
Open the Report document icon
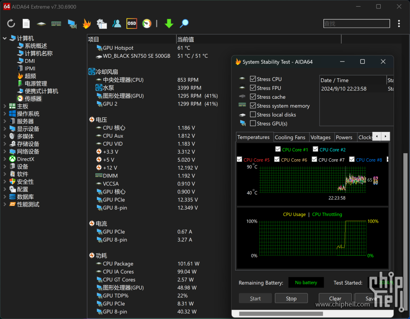tap(26, 23)
